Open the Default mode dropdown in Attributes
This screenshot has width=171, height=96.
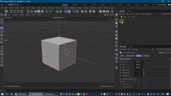(164, 53)
